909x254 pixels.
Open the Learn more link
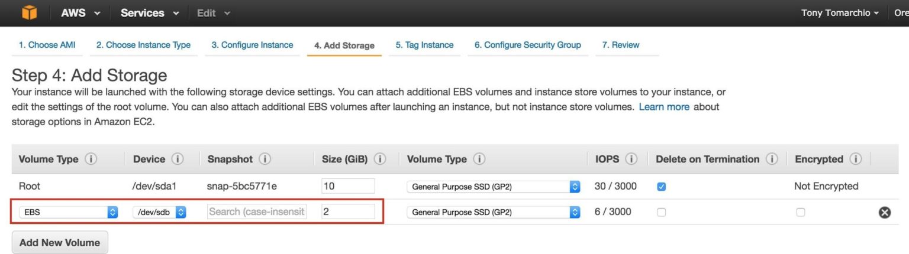point(664,107)
